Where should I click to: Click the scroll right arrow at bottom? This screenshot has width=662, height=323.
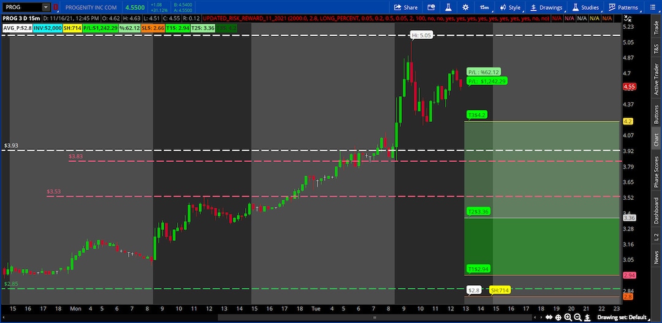(541, 317)
